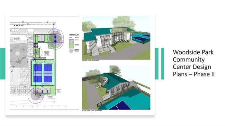
Task: Select the rendering captioned View From Southwest
Action: pyautogui.click(x=116, y=88)
